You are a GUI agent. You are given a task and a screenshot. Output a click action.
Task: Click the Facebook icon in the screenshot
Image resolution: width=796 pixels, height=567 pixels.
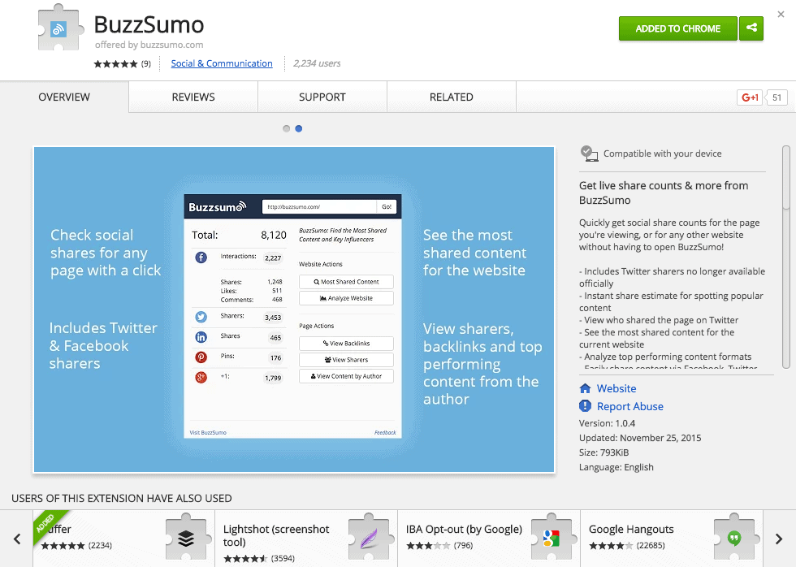pyautogui.click(x=201, y=258)
